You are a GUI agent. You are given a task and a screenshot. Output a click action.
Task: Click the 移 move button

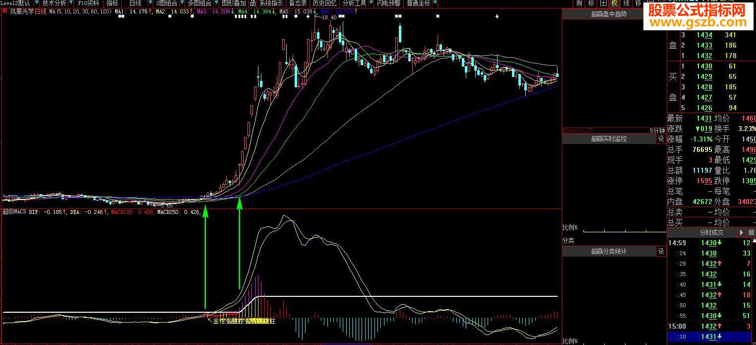pos(638,3)
